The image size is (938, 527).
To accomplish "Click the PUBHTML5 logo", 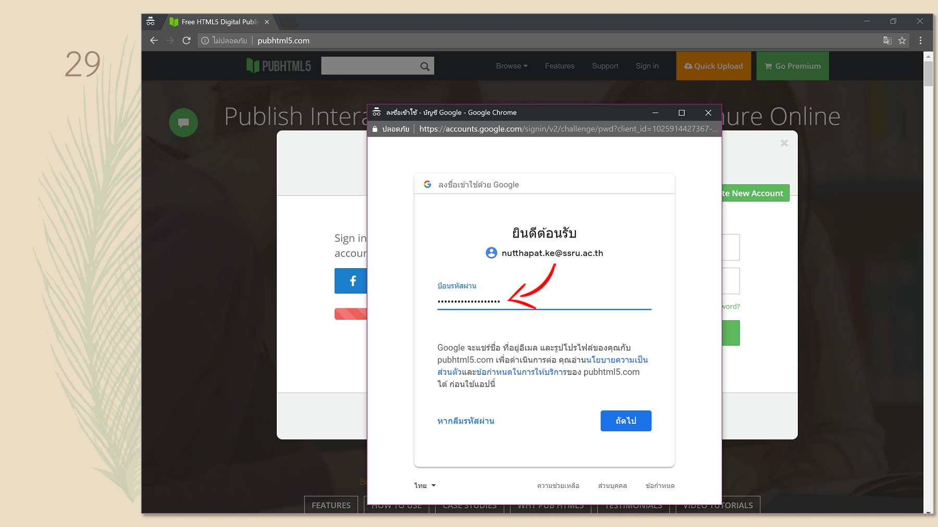I will point(278,66).
